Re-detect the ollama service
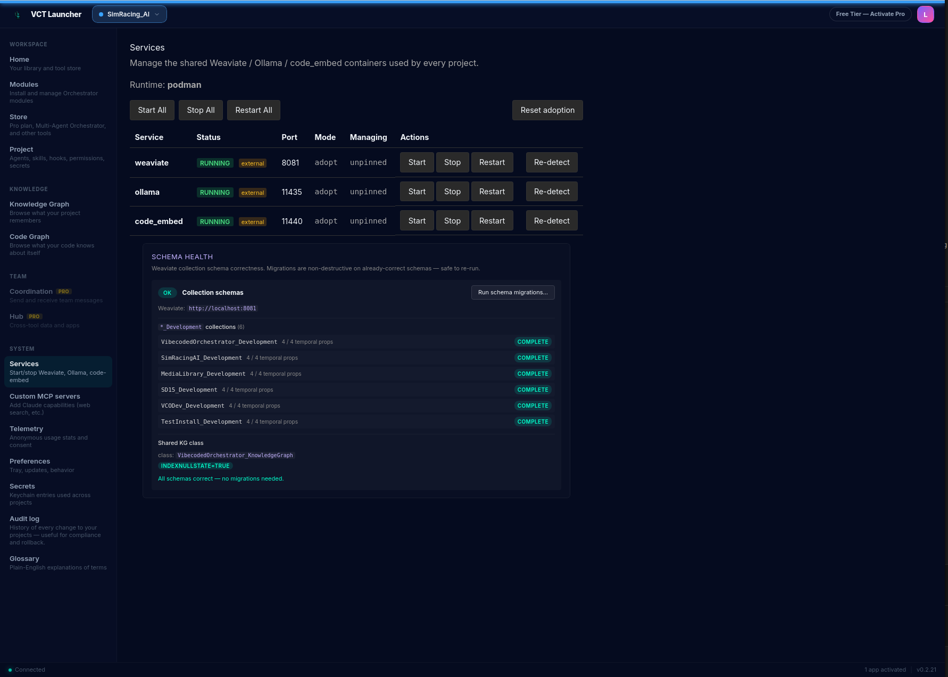The height and width of the screenshot is (677, 948). (552, 192)
